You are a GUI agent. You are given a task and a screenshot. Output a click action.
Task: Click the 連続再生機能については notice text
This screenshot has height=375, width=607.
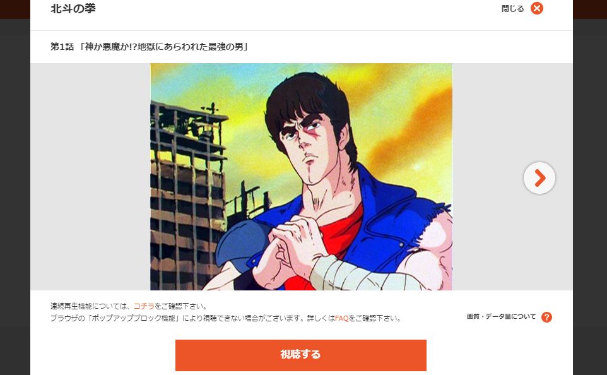point(90,306)
